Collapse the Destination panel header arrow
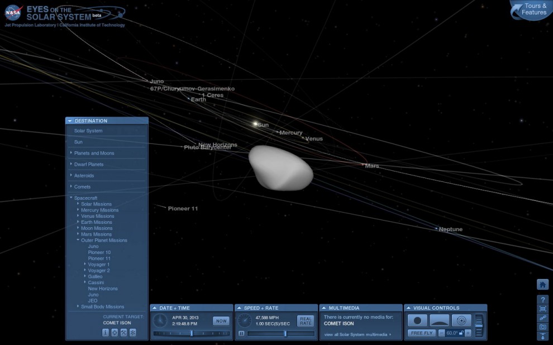 (70, 121)
